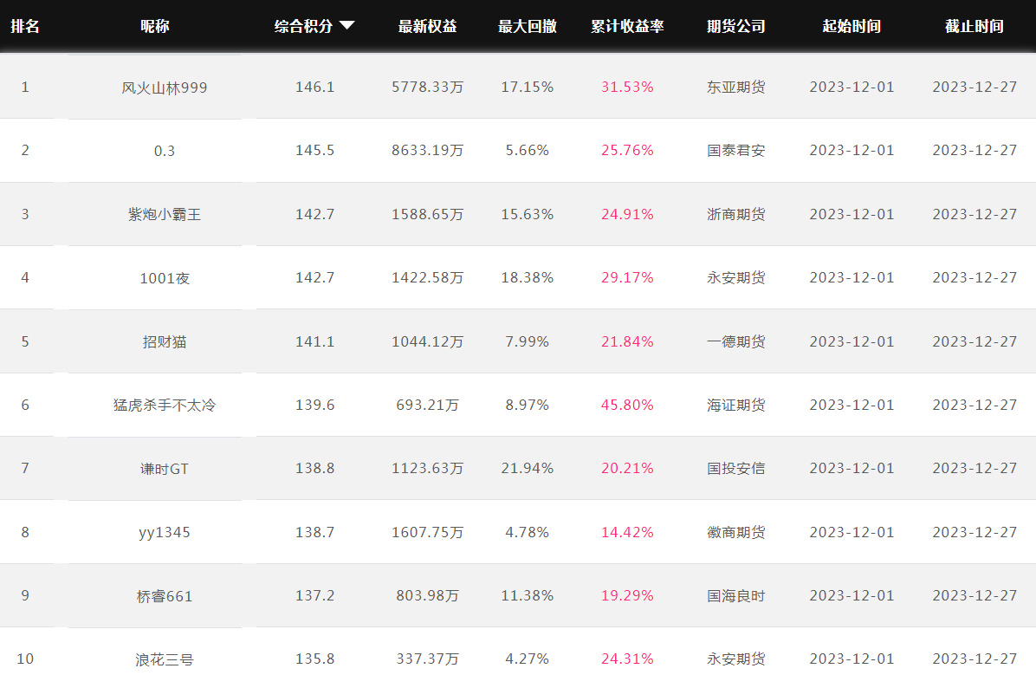
Task: Sort by 综合积分 descending arrow
Action: pyautogui.click(x=346, y=26)
